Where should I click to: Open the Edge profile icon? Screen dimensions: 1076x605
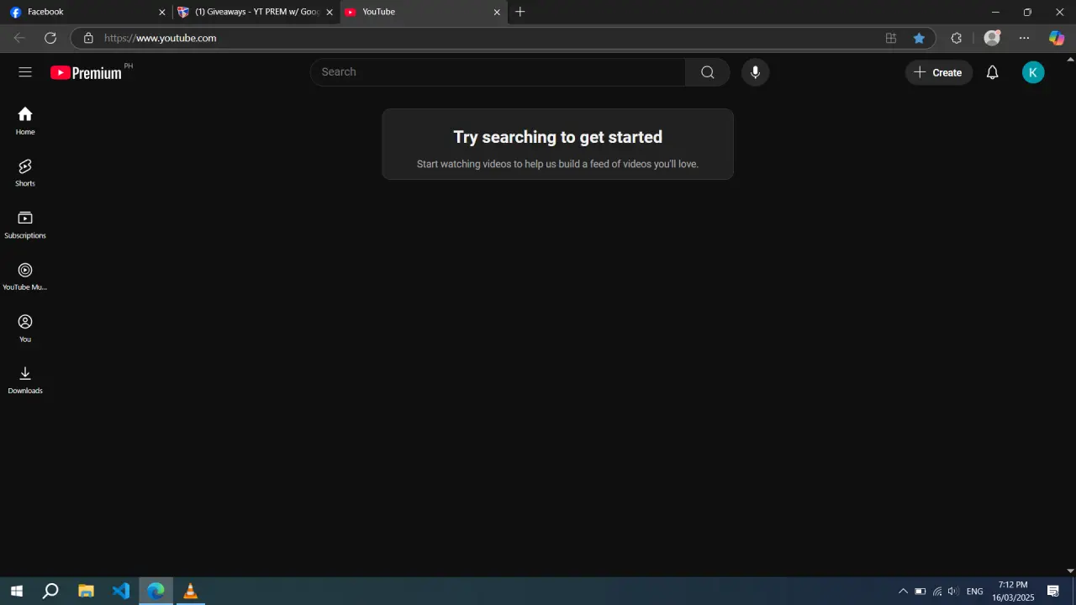point(992,38)
